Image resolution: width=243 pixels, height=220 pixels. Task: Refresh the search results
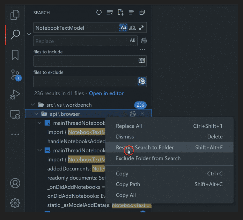pos(99,12)
